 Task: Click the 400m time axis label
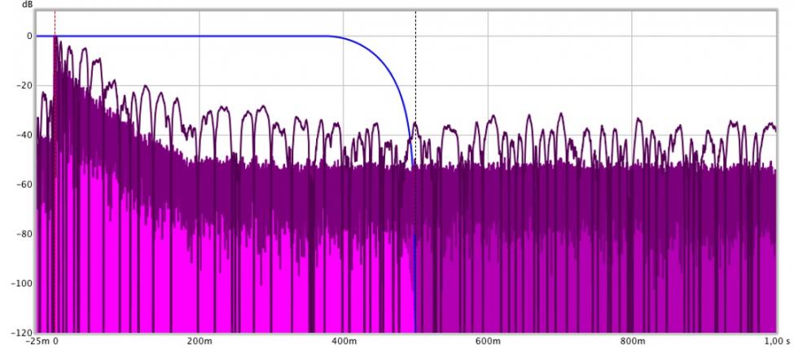(x=344, y=342)
